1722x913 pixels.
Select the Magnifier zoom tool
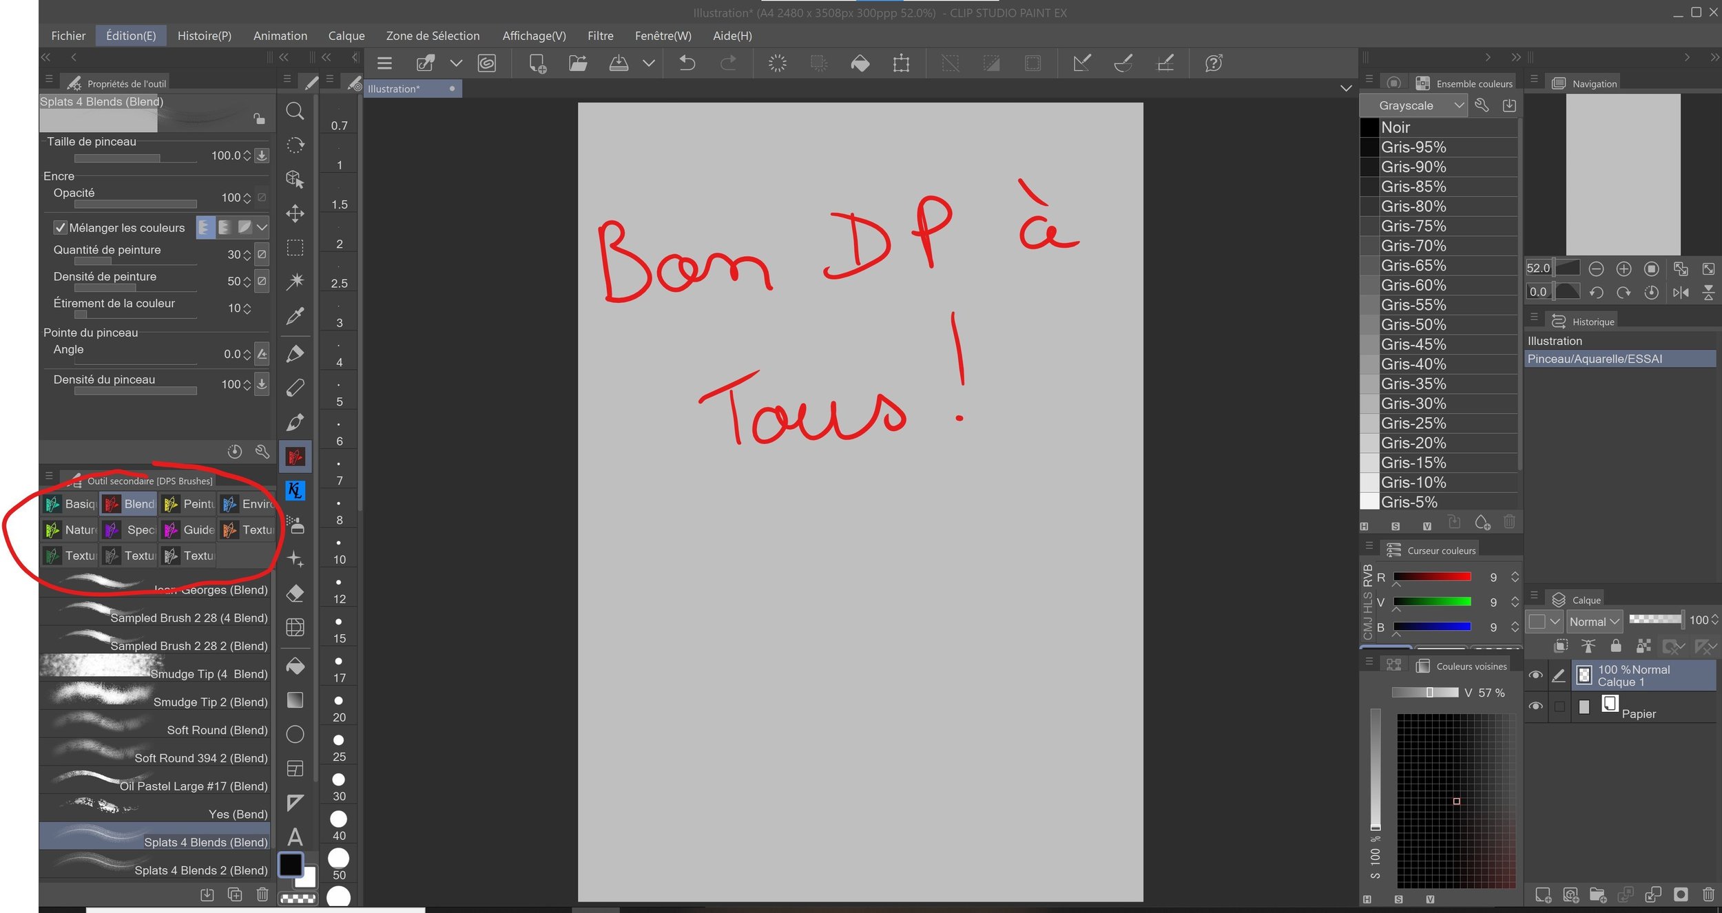pyautogui.click(x=295, y=111)
